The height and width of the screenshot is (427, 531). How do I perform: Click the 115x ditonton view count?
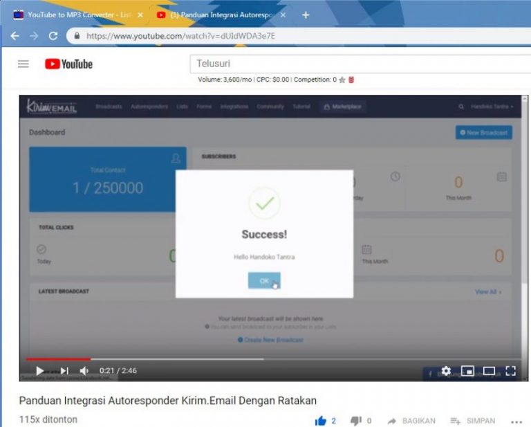pos(48,419)
